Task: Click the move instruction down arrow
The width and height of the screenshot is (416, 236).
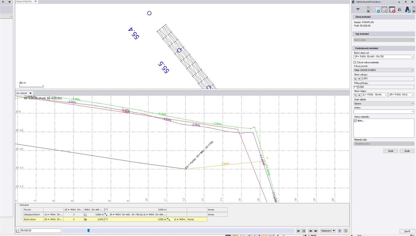Action: [x=345, y=231]
